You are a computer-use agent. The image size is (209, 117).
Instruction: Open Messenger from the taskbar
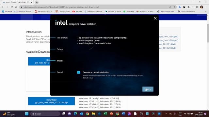tap(129, 114)
